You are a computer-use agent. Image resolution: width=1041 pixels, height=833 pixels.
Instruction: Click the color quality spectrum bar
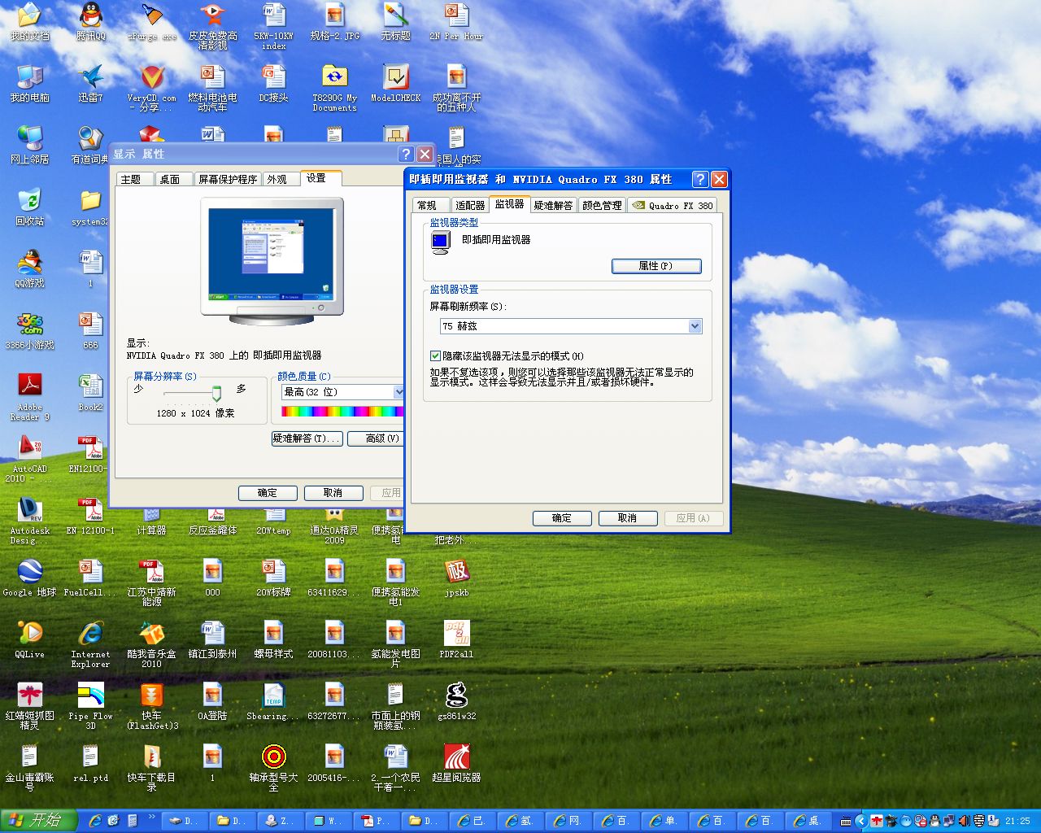[x=342, y=412]
